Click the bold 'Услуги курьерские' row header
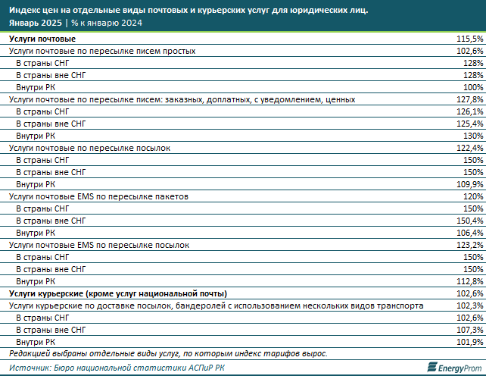The height and width of the screenshot is (376, 486). point(117,293)
